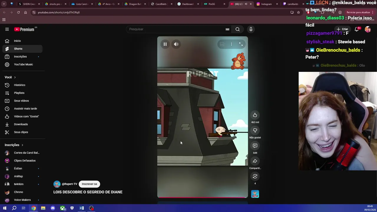Open Discord from the taskbar

(x=53, y=208)
